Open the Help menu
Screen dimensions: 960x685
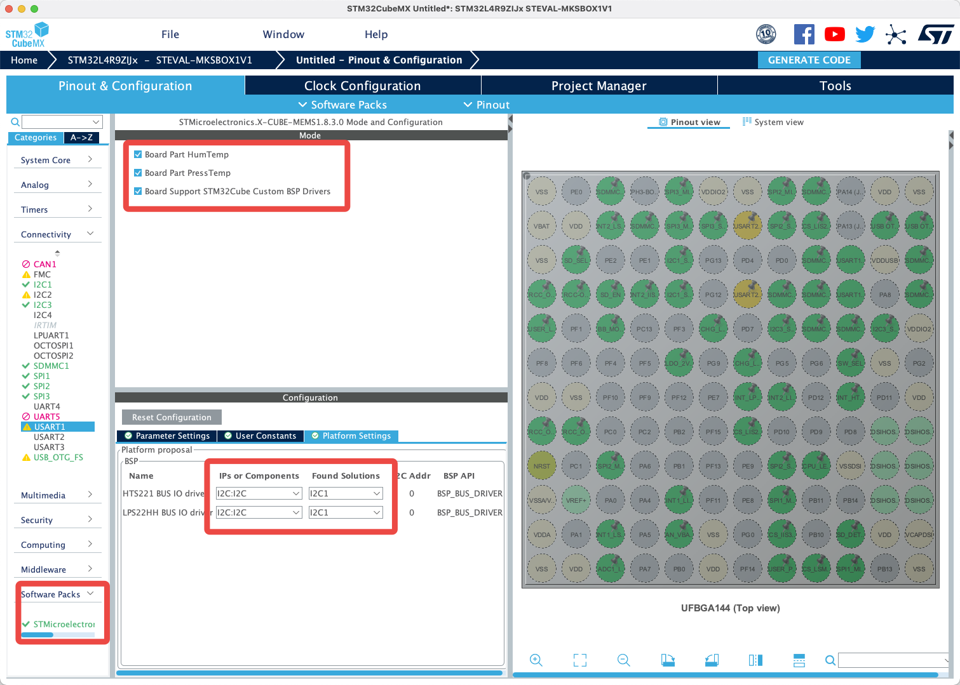click(376, 34)
